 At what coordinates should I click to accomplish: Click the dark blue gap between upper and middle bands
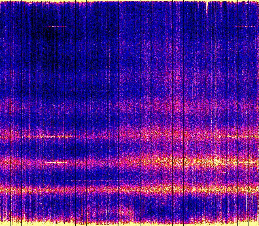tap(81, 149)
